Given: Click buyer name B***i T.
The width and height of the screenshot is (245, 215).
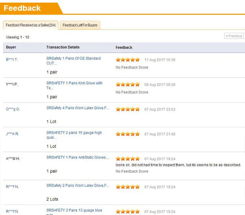Looking at the screenshot, I should click(x=12, y=60).
